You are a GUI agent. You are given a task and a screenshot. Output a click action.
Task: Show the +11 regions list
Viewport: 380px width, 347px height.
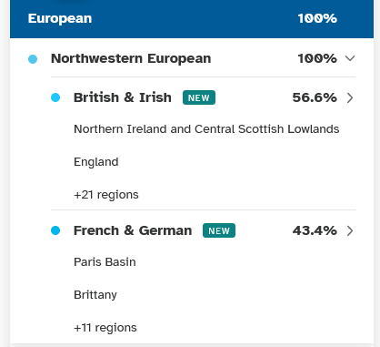[105, 328]
